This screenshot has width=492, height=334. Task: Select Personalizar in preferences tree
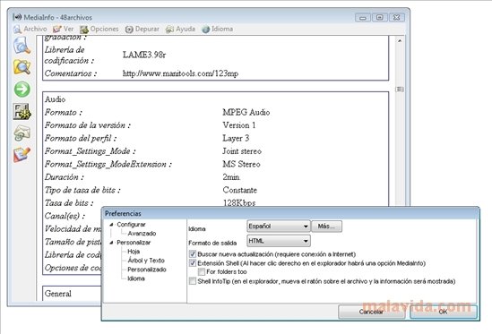(134, 243)
